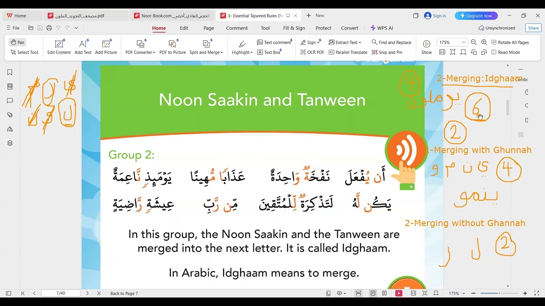545x306 pixels.
Task: Activate the Select Tool
Action: click(24, 52)
